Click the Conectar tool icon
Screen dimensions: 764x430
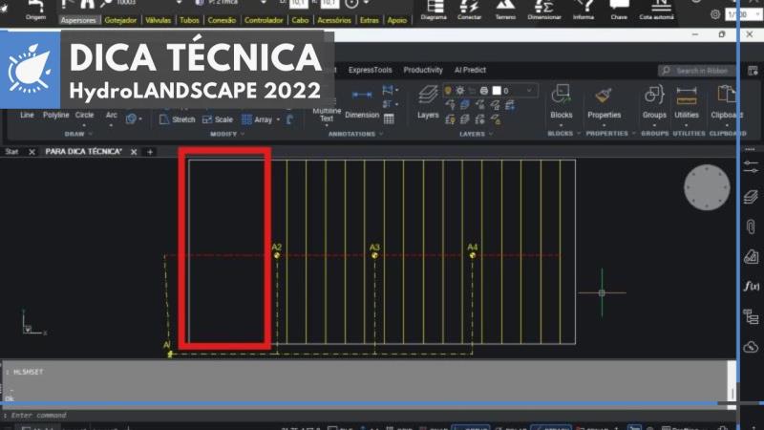click(x=469, y=10)
